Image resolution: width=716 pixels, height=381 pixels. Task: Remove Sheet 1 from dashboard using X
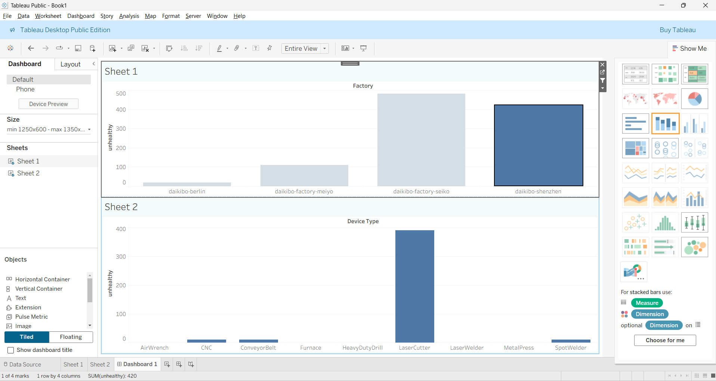[602, 65]
